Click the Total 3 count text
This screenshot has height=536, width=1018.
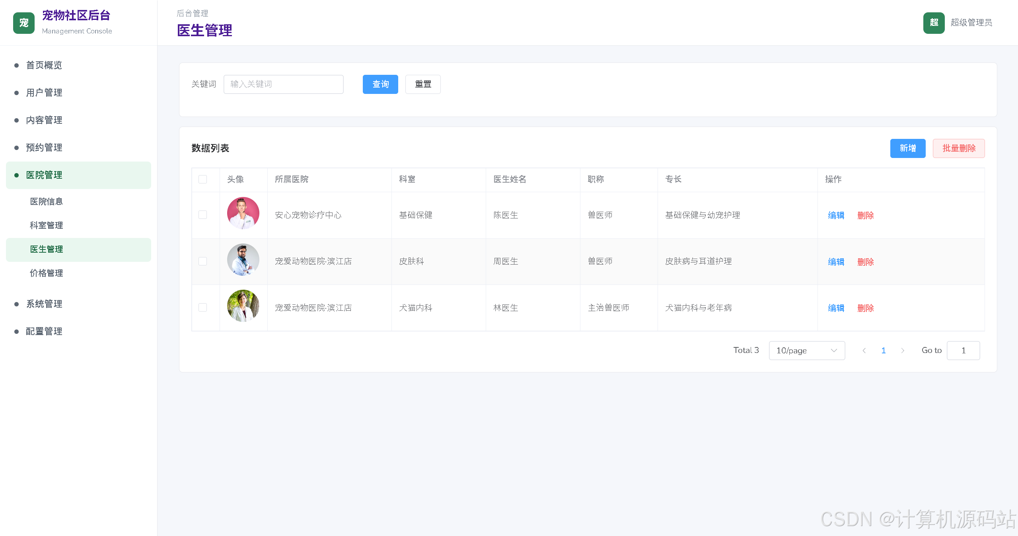coord(746,351)
